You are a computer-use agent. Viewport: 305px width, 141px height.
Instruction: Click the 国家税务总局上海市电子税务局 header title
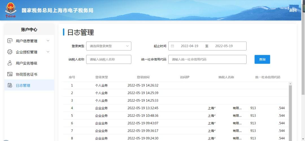tap(57, 10)
